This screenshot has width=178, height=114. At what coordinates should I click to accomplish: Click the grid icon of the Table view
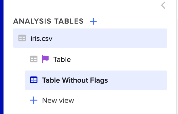click(x=34, y=59)
